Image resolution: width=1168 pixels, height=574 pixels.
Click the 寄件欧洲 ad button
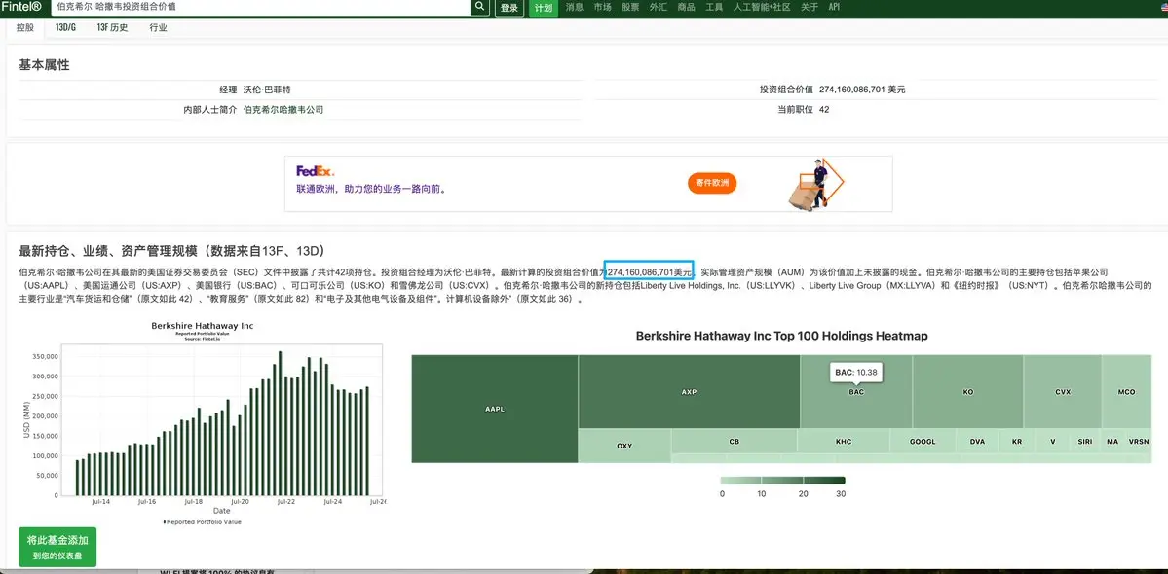[711, 183]
